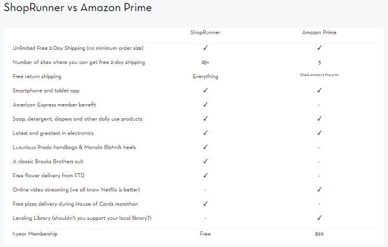Click ShopRunner checkmark for Free flower delivery from FTD

coord(206,175)
